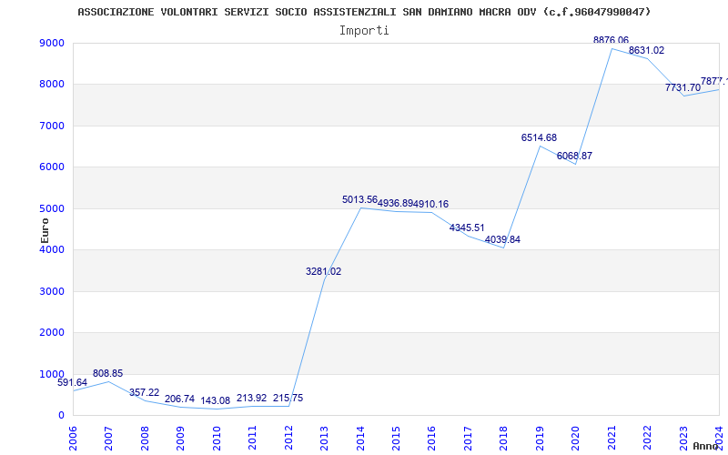The width and height of the screenshot is (728, 455).
Task: Click the 4345.51 value label
Action: coord(467,227)
